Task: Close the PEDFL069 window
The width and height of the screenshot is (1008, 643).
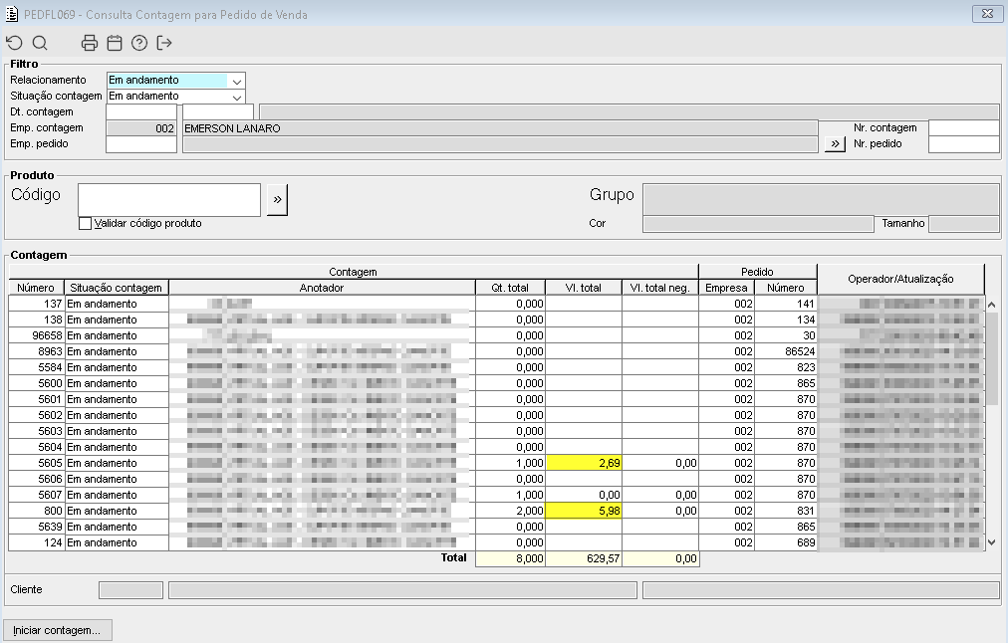Action: [x=987, y=14]
